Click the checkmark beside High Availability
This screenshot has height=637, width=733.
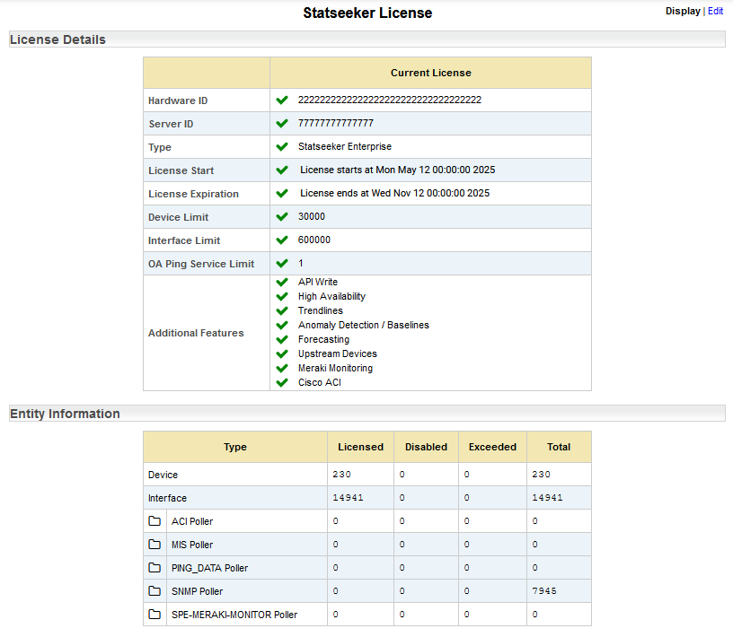pos(282,297)
